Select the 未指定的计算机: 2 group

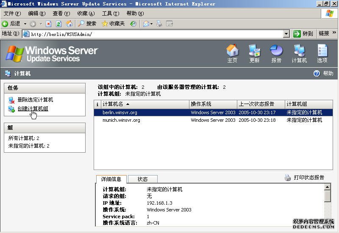pyautogui.click(x=29, y=146)
